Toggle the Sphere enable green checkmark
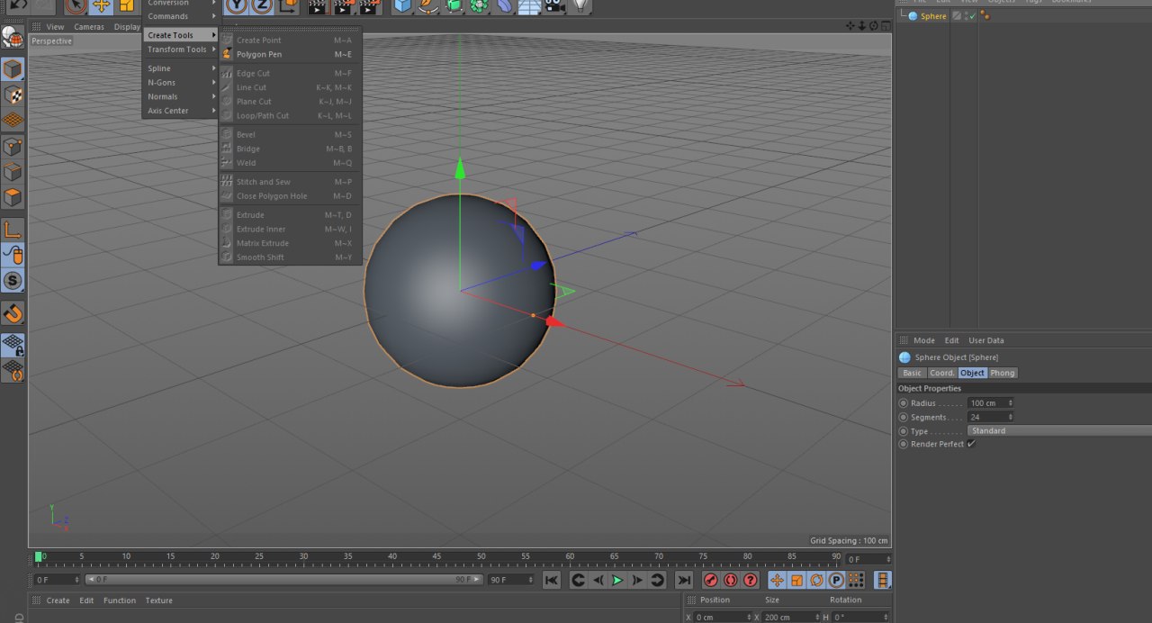 tap(973, 16)
